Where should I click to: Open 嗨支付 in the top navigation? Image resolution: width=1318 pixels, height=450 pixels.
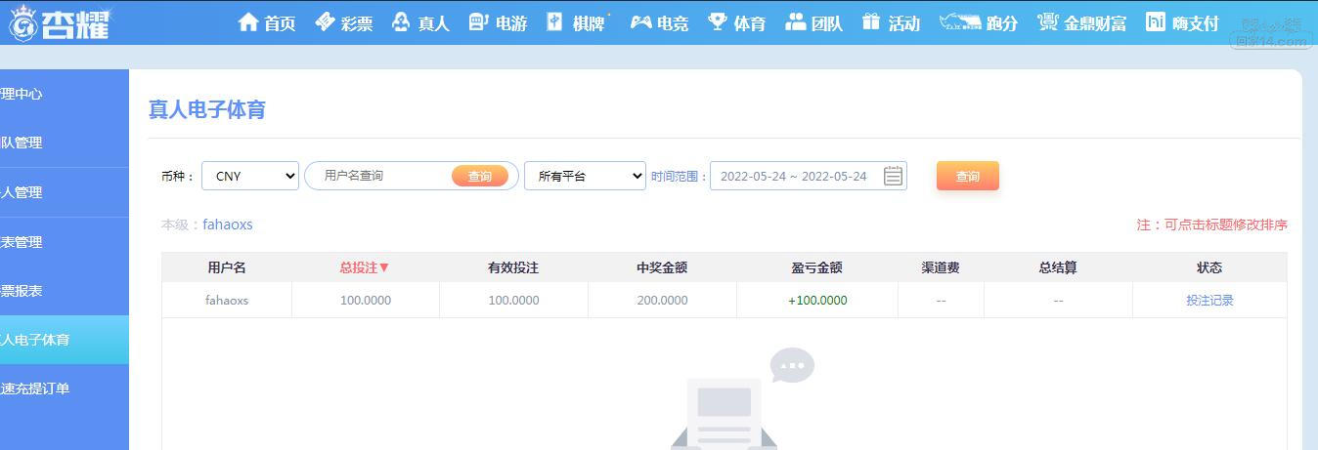tap(1196, 23)
